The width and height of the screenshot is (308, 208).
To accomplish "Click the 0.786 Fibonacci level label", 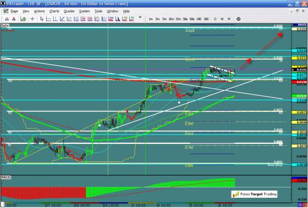I will pos(189,147).
